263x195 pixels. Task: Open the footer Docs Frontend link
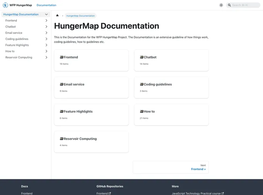click(27, 193)
